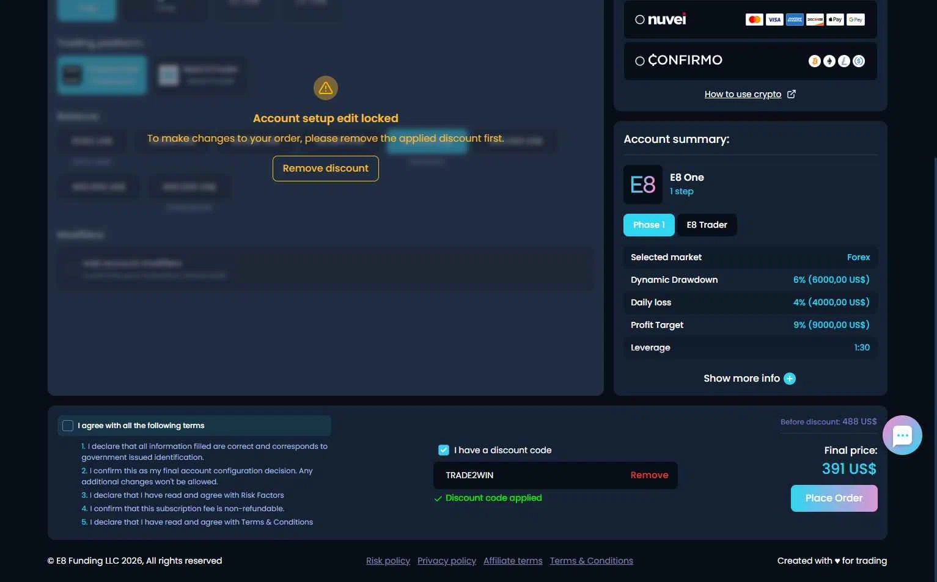Click the Daily loss 4% value
Viewport: 937px width, 582px height.
[x=831, y=302]
